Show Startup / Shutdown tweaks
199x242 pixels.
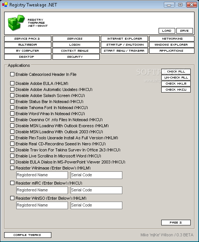(x=124, y=45)
